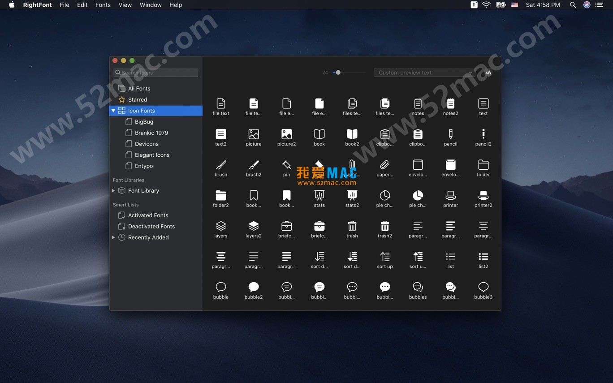Click the Wi-Fi status icon
This screenshot has height=383, width=613.
(x=486, y=5)
